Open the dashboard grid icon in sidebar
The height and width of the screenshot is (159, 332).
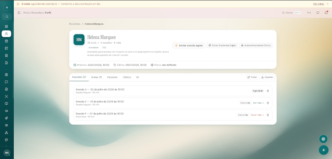6,26
